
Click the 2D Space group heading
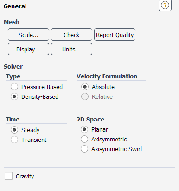pos(90,120)
